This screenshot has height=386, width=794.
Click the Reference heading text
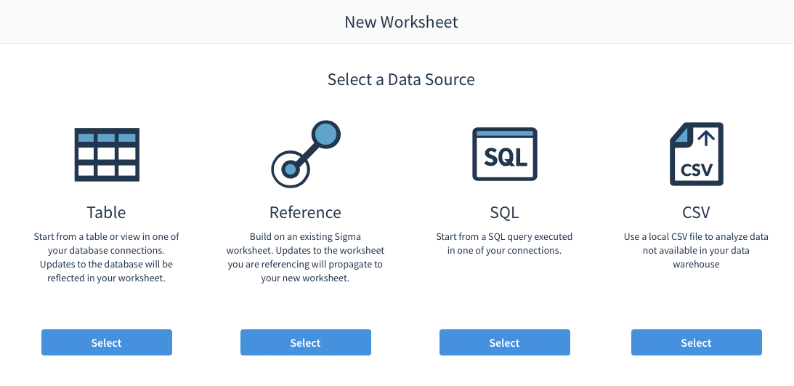(x=305, y=212)
